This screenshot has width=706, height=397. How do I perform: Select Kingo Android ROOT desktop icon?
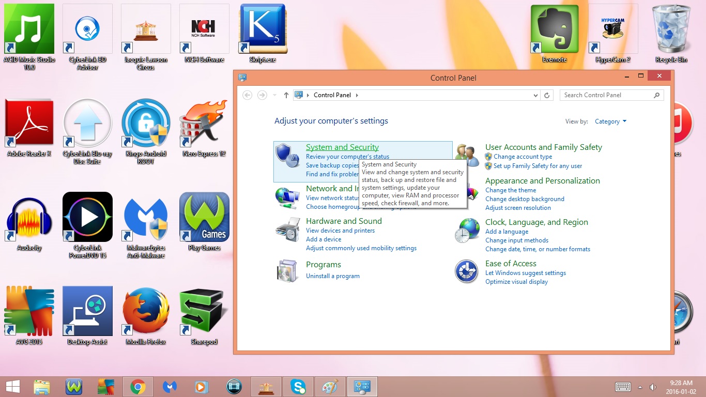click(x=146, y=130)
